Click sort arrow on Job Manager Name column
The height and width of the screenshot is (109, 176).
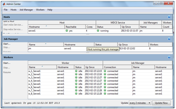[46, 44]
